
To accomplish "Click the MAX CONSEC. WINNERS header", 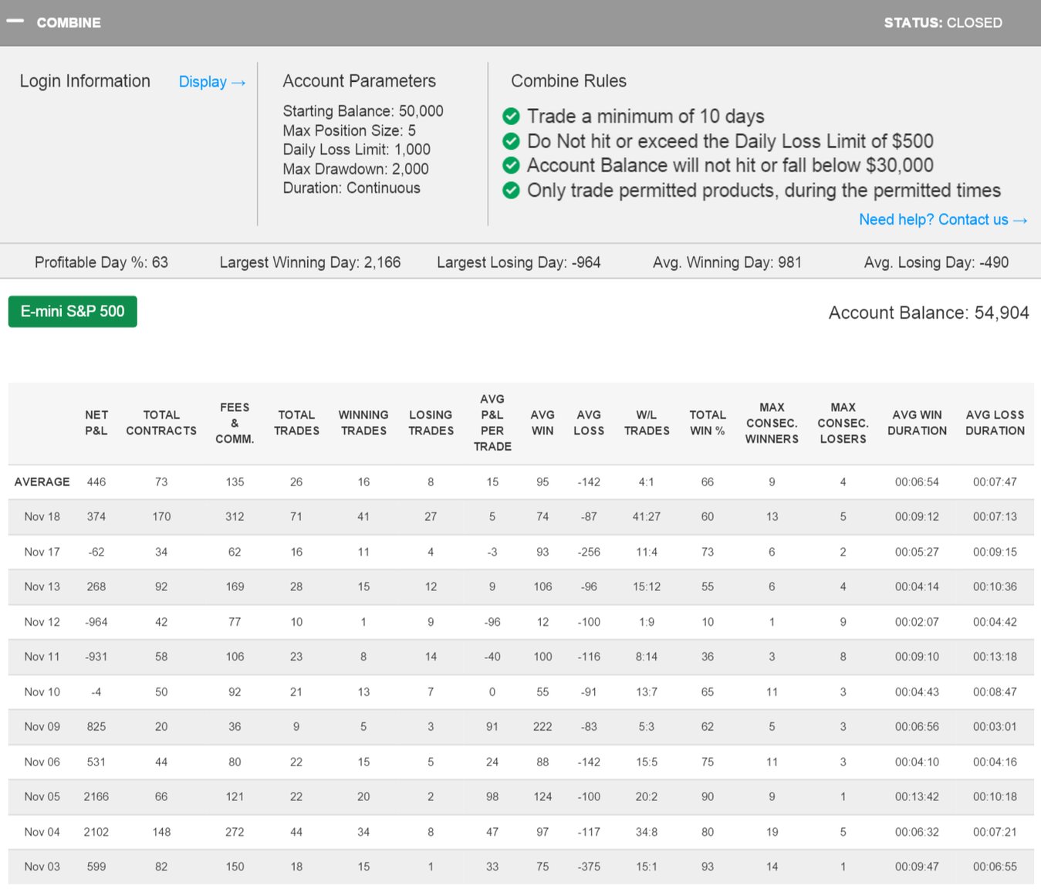I will click(x=772, y=423).
